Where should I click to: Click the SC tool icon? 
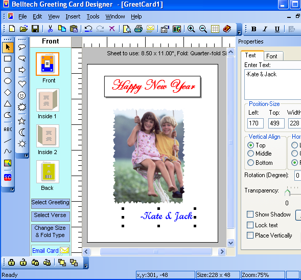coord(8,177)
